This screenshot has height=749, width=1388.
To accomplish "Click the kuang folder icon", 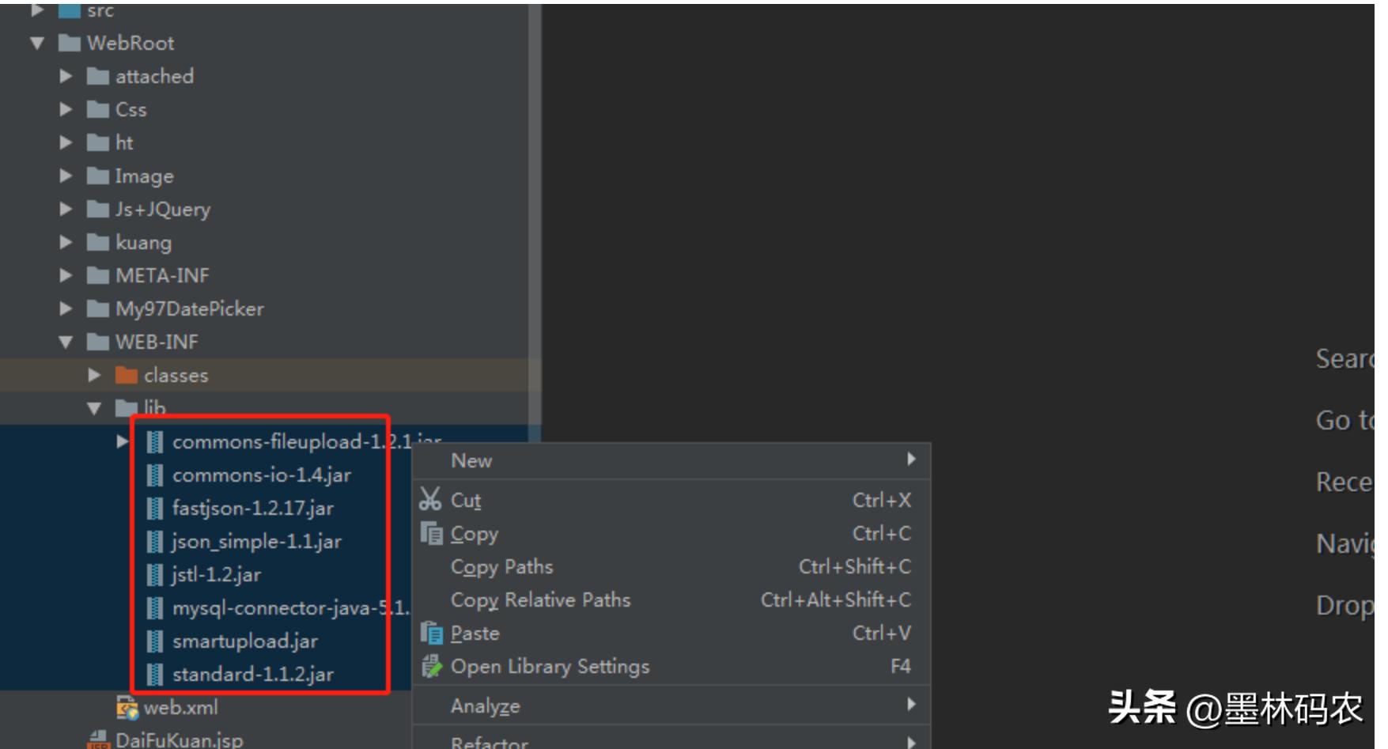I will pos(98,242).
